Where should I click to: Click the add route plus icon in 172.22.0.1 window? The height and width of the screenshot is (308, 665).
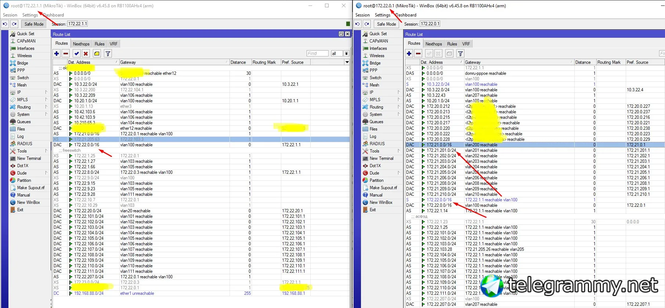pos(409,54)
